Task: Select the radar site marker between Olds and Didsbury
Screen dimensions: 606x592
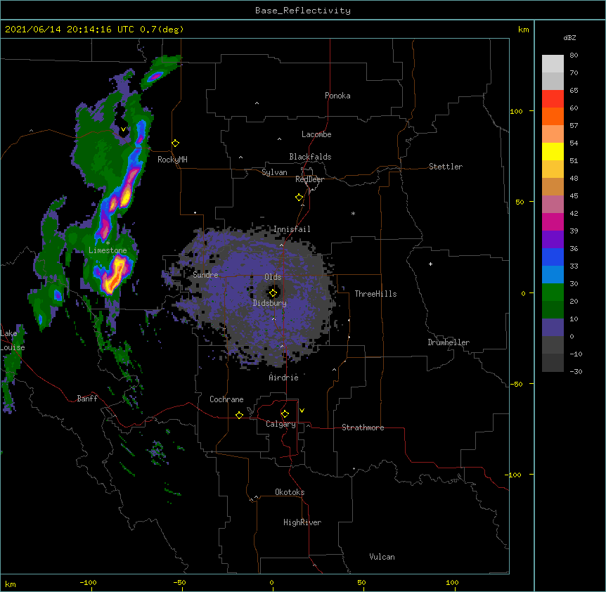Action: tap(273, 293)
